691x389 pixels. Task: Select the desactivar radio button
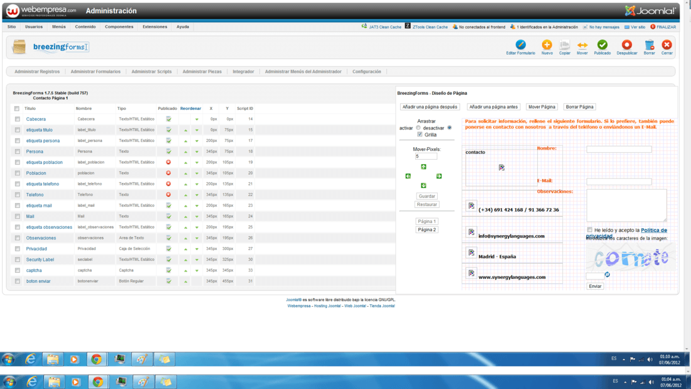point(450,128)
